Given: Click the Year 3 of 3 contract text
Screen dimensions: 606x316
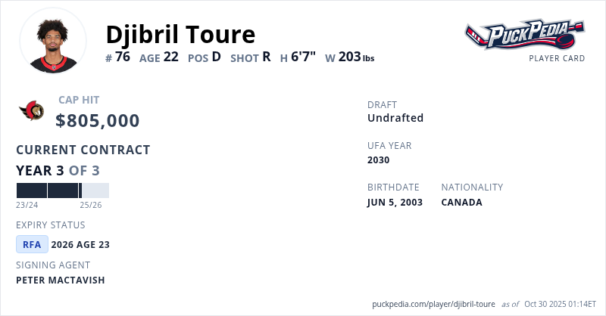Looking at the screenshot, I should pos(58,171).
